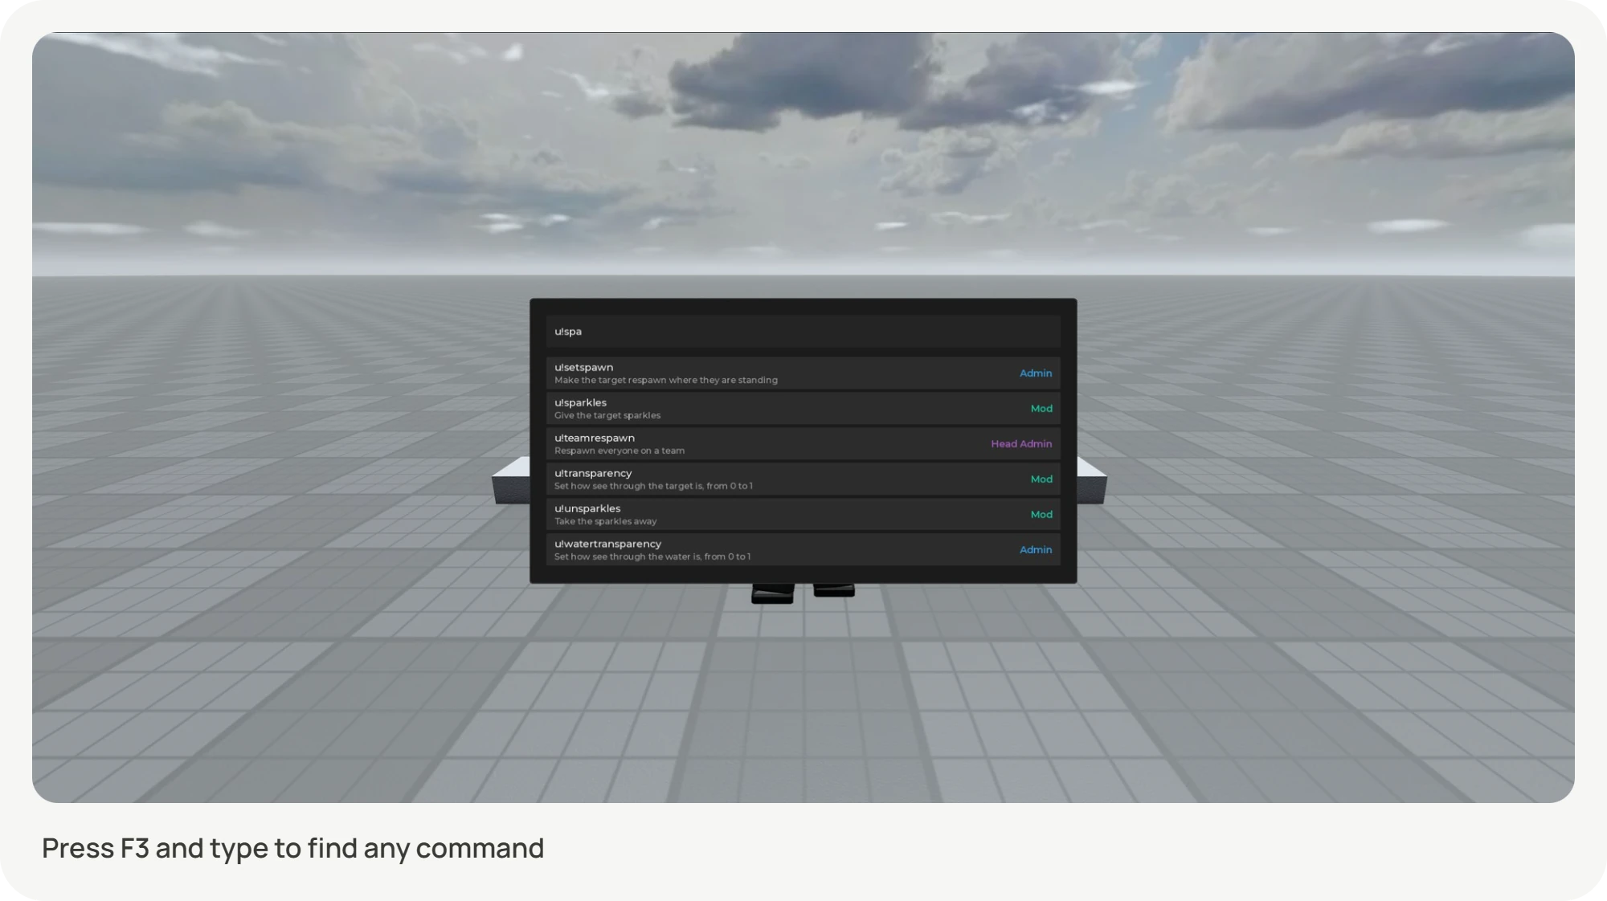This screenshot has width=1607, height=901.
Task: Click the Admin label on u!setspawn row
Action: pos(1036,373)
